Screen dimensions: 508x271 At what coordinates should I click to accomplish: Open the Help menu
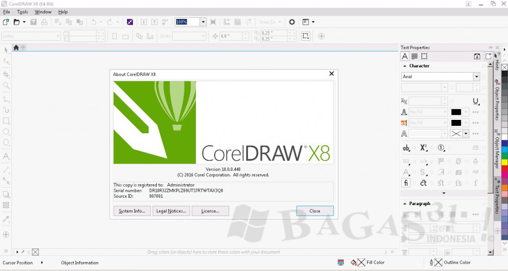[63, 12]
